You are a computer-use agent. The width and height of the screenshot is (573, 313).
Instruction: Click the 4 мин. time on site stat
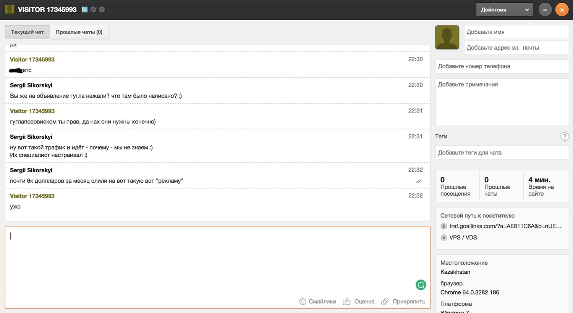click(x=546, y=186)
